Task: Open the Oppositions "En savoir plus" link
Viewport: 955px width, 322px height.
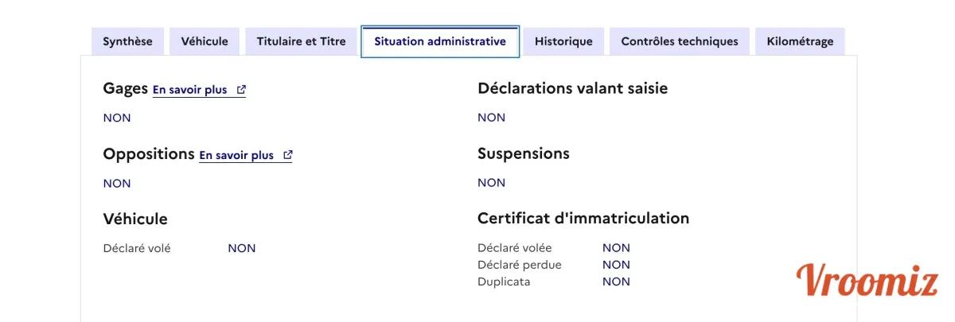Action: click(236, 156)
